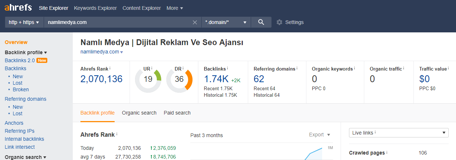The width and height of the screenshot is (456, 160).
Task: Click info icon beside Crawled pages
Action: coord(387,152)
